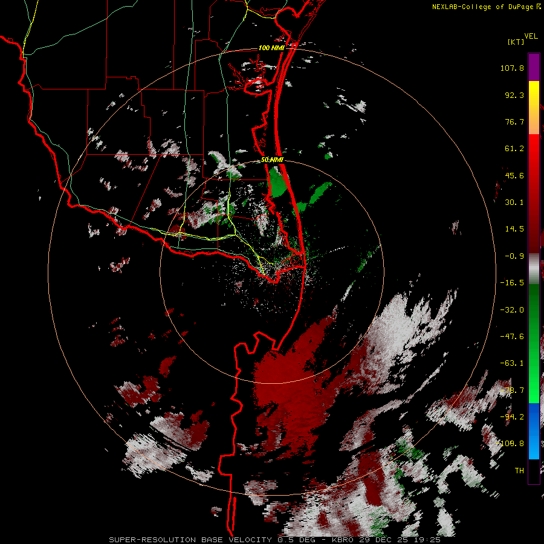Screen dimensions: 544x544
Task: Click the -32.0 velocity scale value
Action: (x=512, y=309)
